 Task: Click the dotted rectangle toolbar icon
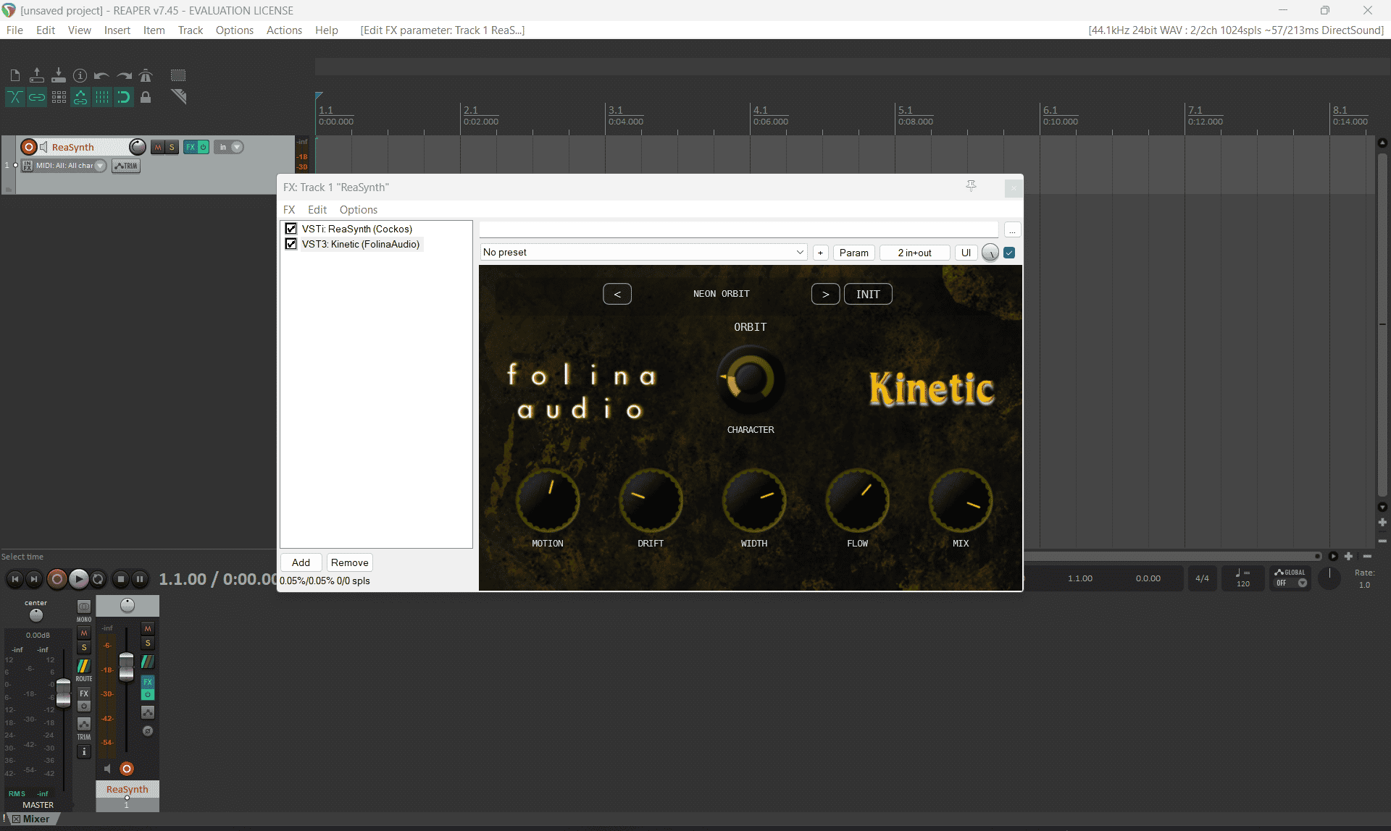[178, 75]
